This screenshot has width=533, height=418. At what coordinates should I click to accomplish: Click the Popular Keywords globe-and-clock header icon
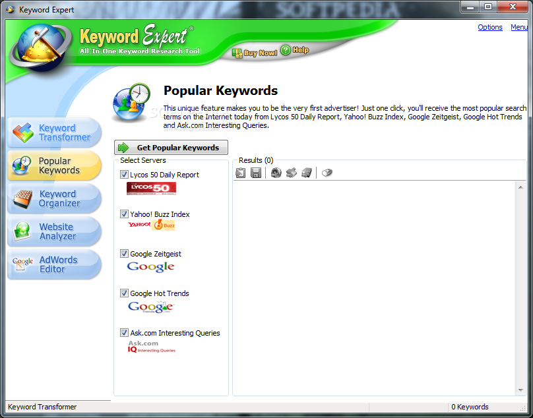(131, 103)
